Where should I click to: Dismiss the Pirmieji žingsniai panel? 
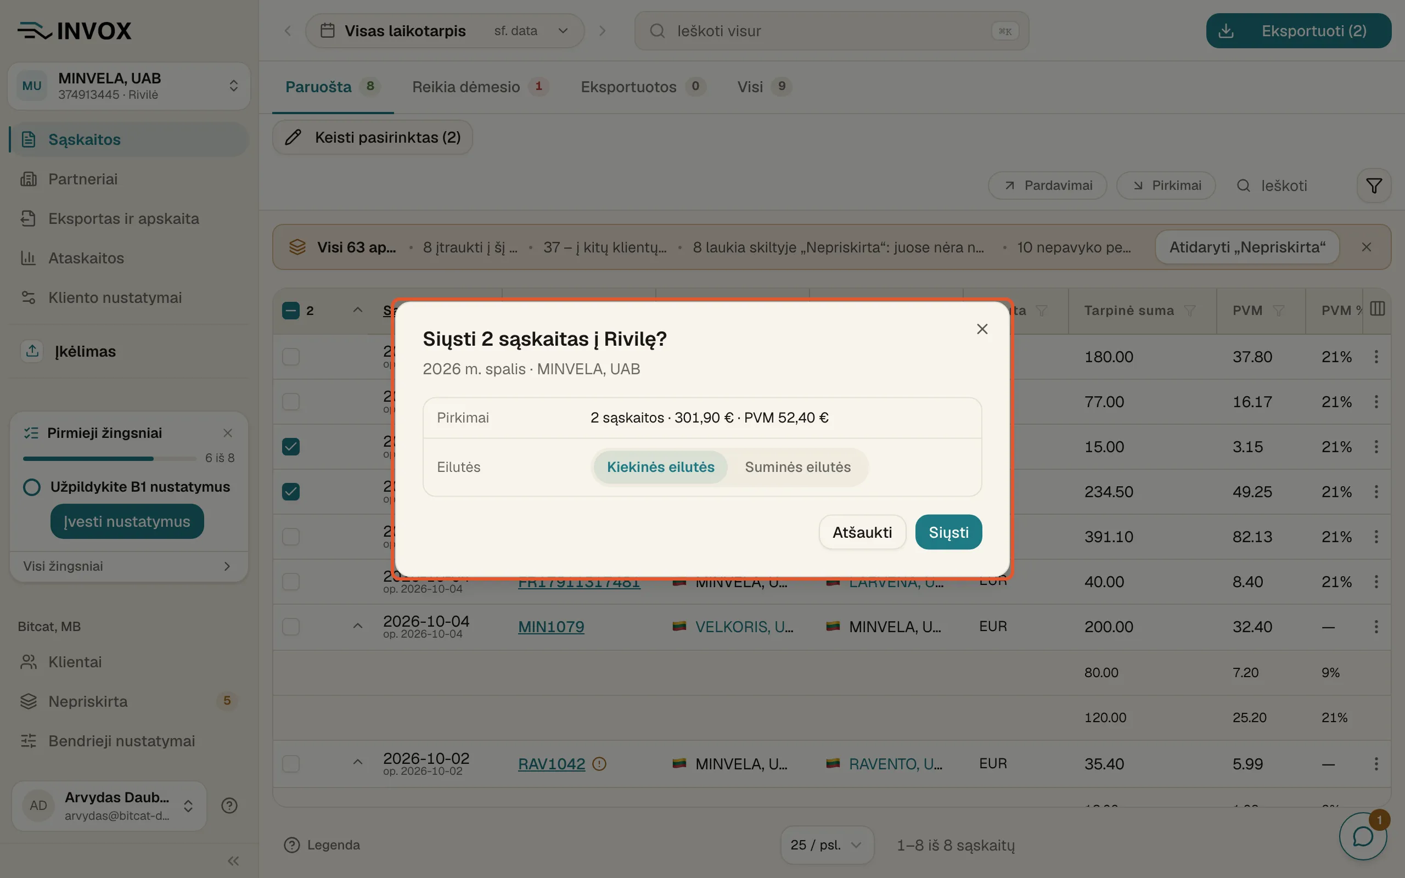coord(228,433)
